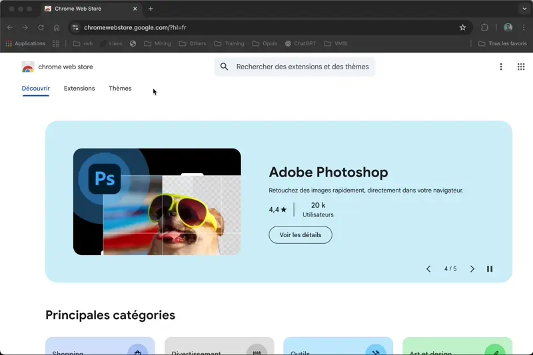The height and width of the screenshot is (355, 533).
Task: Open the Google apps grid icon
Action: 521,67
